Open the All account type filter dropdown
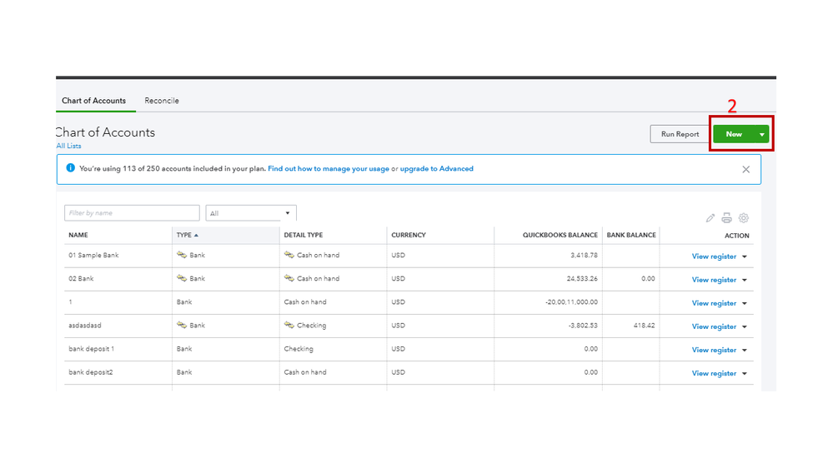The width and height of the screenshot is (833, 468). 251,213
